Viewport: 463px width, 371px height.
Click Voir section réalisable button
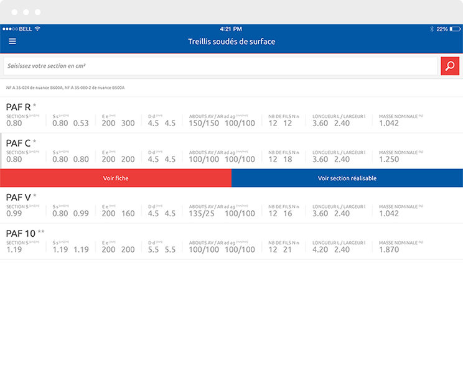click(x=347, y=178)
